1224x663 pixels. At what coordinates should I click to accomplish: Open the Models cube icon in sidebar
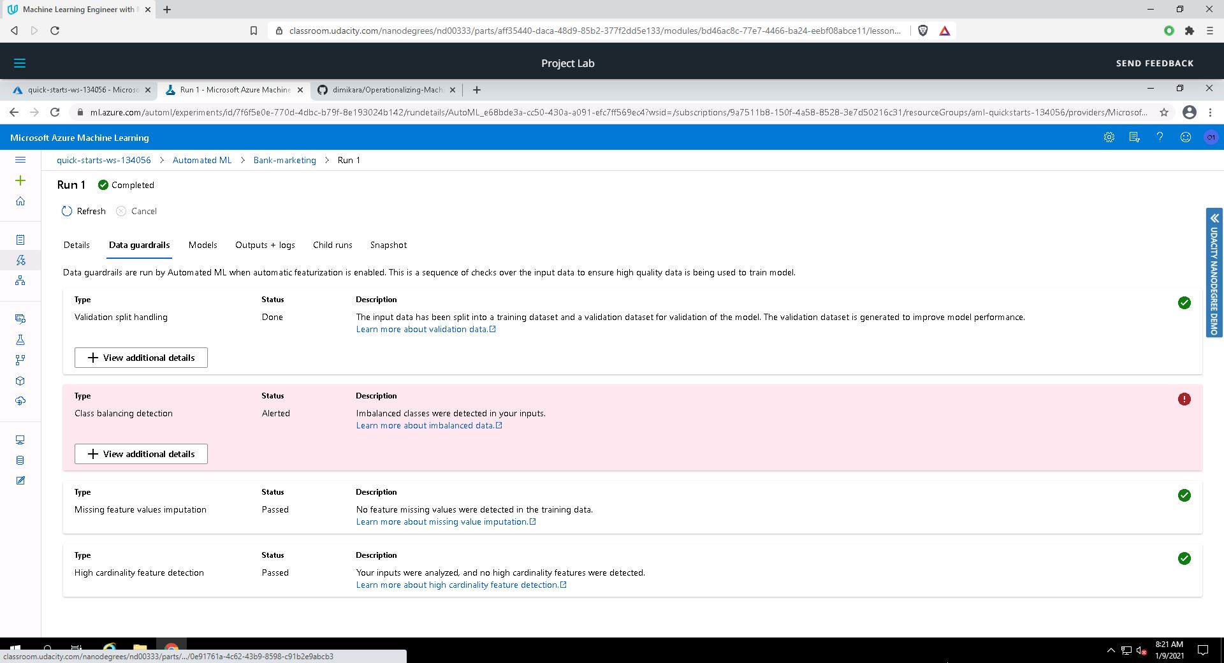pos(20,381)
